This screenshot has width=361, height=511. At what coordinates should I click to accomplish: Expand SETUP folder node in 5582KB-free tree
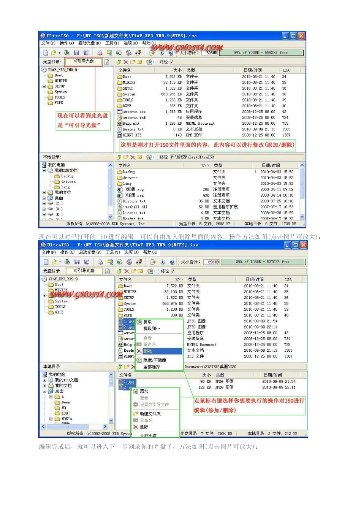(x=44, y=86)
